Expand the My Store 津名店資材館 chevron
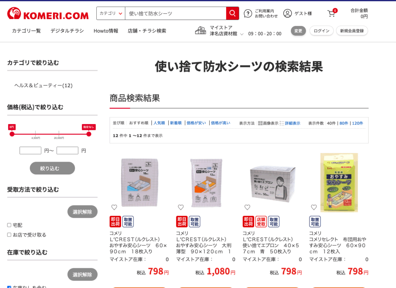Screen dimensions: 396x288 click(x=242, y=34)
